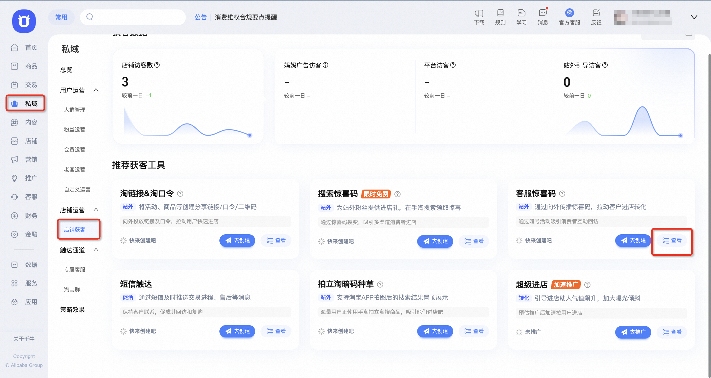The image size is (711, 378).
Task: Collapse the 用户运营 section
Action: click(x=96, y=90)
